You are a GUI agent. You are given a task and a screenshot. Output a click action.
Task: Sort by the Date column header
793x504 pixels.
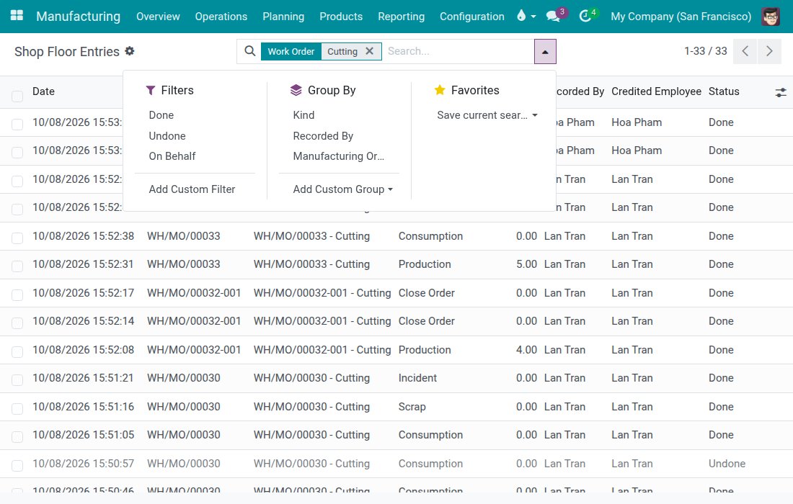coord(43,91)
